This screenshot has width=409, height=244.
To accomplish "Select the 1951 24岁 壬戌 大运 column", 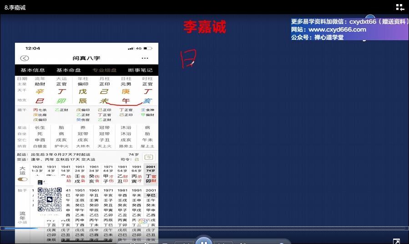I will 80,174.
